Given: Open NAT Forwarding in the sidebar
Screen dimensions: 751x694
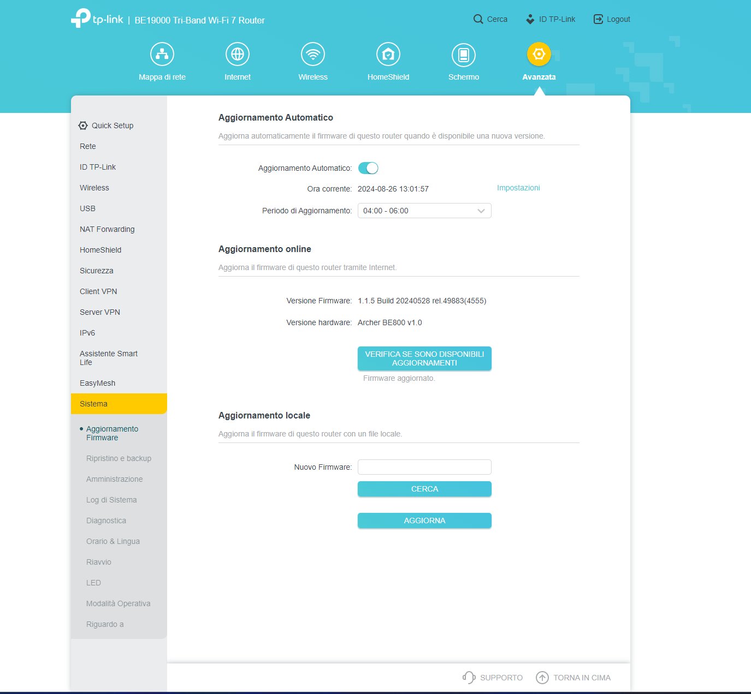Looking at the screenshot, I should coord(107,229).
